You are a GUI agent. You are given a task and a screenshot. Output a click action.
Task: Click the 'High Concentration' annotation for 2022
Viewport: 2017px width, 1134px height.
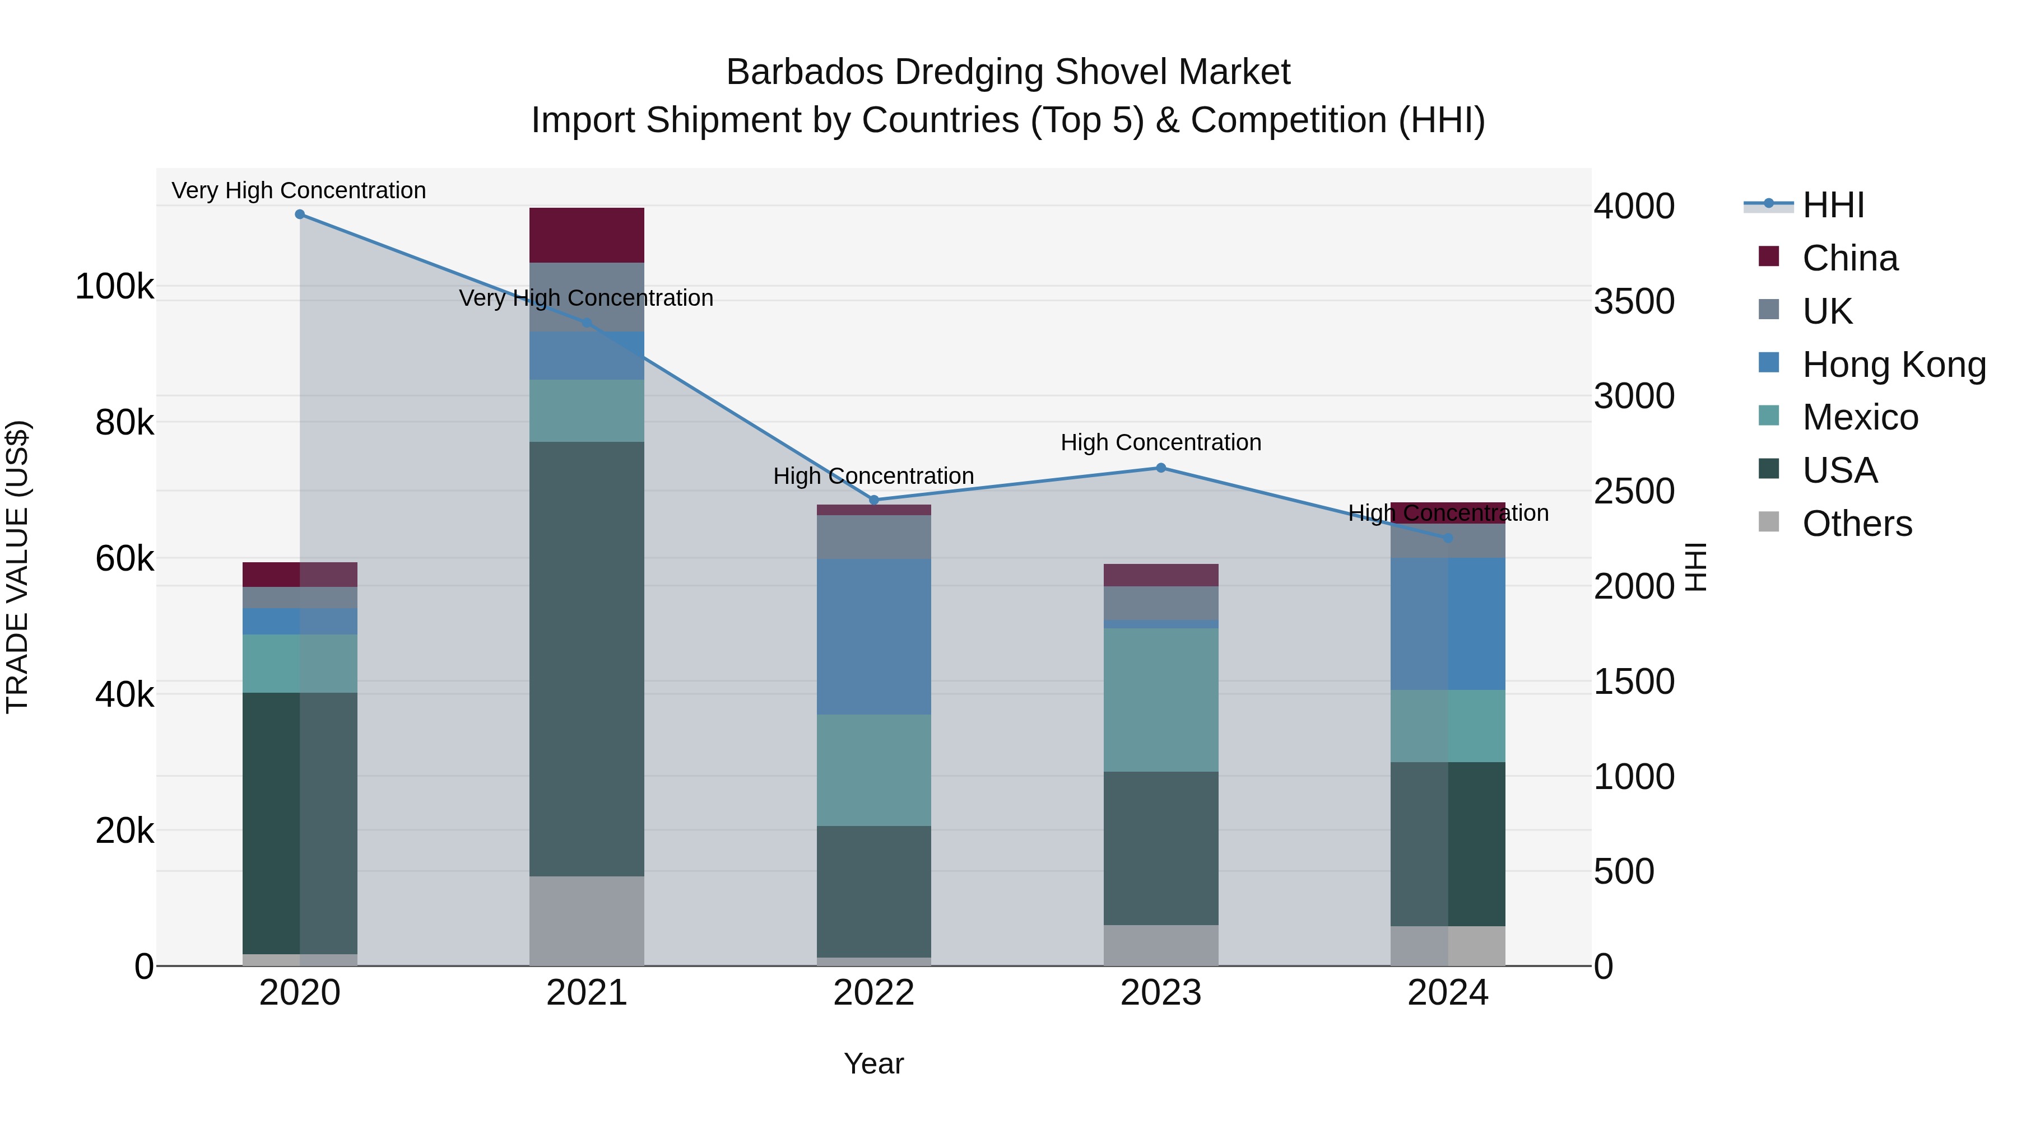tap(874, 477)
